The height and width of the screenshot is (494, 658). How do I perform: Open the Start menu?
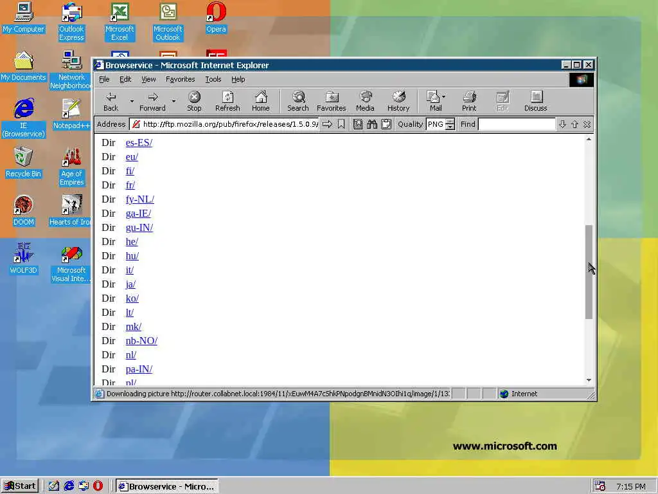click(x=20, y=486)
